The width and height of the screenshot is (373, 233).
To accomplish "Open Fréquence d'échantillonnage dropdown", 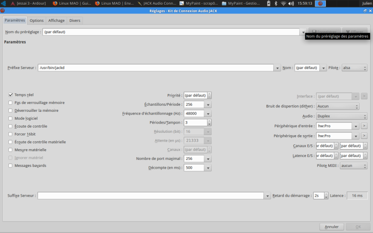I will pyautogui.click(x=208, y=113).
